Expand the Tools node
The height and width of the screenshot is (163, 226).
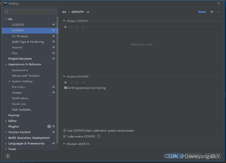click(x=6, y=149)
